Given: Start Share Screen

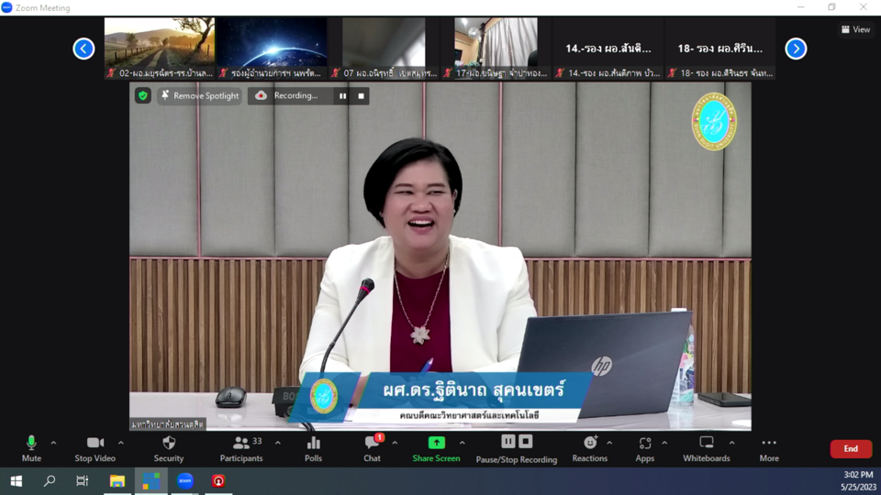Looking at the screenshot, I should coord(436,449).
